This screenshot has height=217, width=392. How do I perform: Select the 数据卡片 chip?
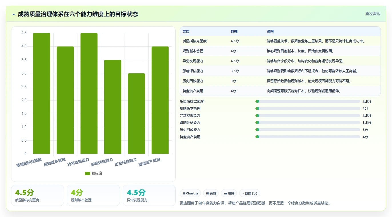click(250, 193)
